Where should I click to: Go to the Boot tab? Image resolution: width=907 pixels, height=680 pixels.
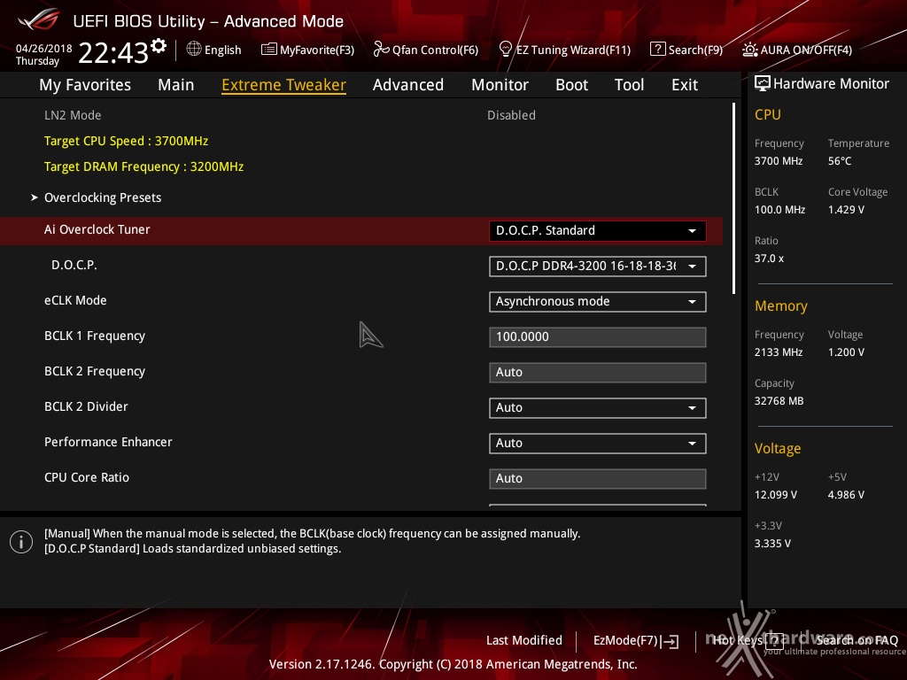[571, 85]
